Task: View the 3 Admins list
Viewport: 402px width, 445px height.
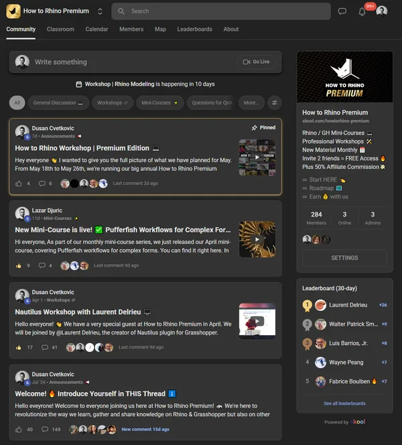Action: tap(373, 218)
